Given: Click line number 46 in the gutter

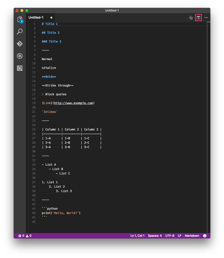Looking at the screenshot, I should point(34,222).
